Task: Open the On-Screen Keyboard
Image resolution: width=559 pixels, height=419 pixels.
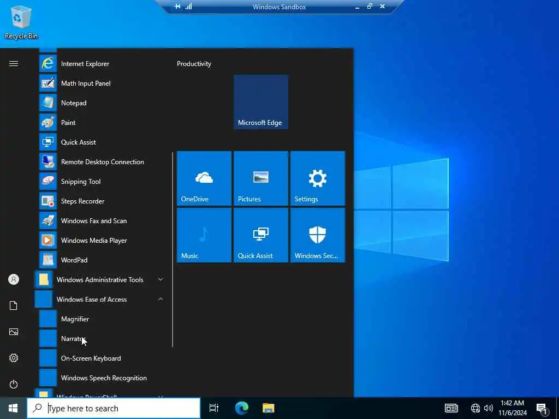Action: tap(102, 358)
